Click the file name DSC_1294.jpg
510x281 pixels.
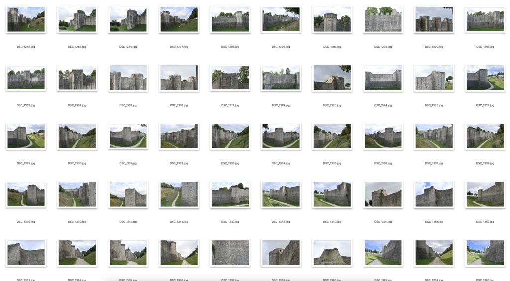pos(179,47)
